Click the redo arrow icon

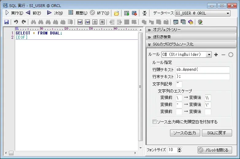pos(24,22)
